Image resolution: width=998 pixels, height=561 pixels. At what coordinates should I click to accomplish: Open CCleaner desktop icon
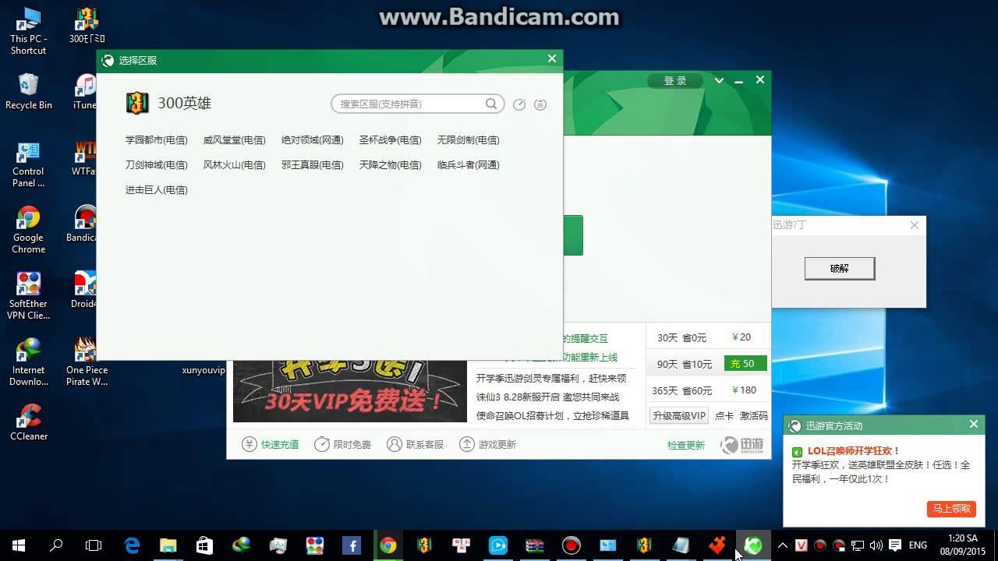(x=28, y=423)
